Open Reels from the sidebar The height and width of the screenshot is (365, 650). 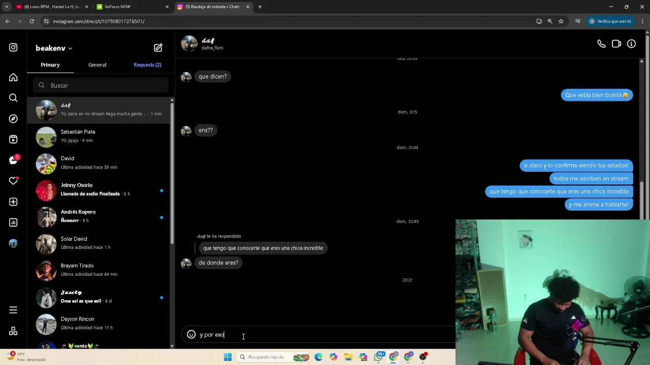(x=13, y=139)
